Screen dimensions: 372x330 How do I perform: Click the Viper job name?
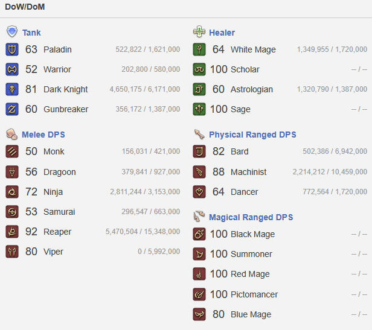[x=53, y=252]
